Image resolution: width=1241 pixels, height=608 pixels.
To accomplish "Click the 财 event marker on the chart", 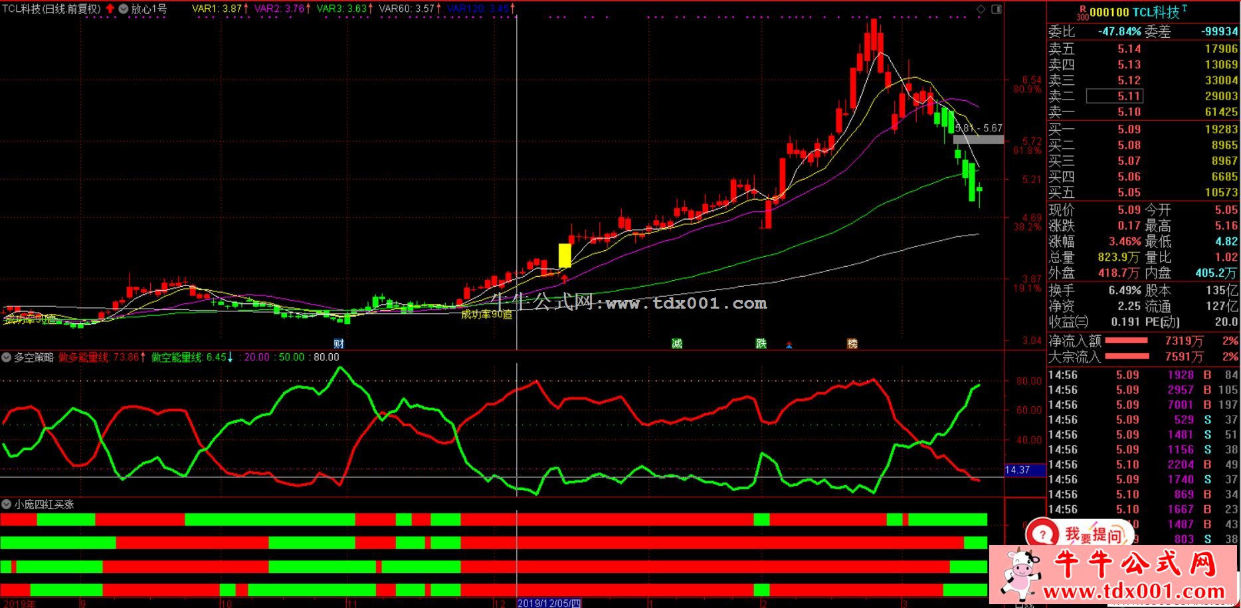I will click(339, 343).
